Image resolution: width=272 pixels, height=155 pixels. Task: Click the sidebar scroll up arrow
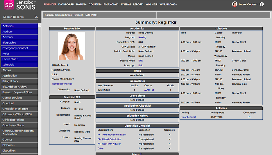pyautogui.click(x=40, y=25)
